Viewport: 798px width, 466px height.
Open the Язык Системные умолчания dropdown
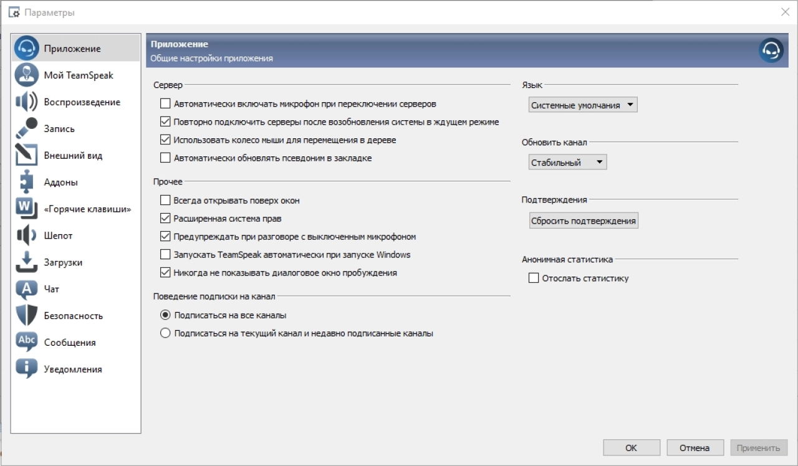point(583,105)
